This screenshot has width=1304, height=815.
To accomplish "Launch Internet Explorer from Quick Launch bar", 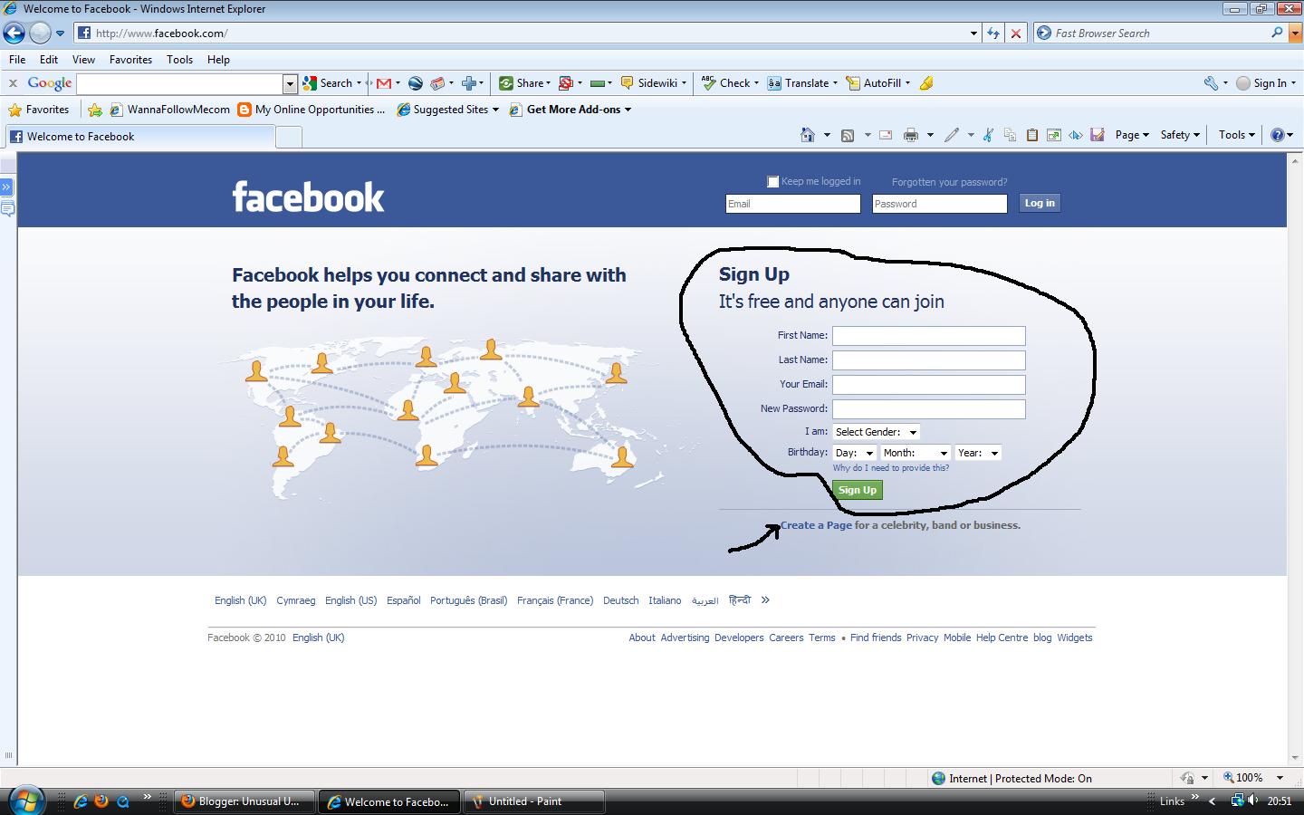I will click(81, 801).
